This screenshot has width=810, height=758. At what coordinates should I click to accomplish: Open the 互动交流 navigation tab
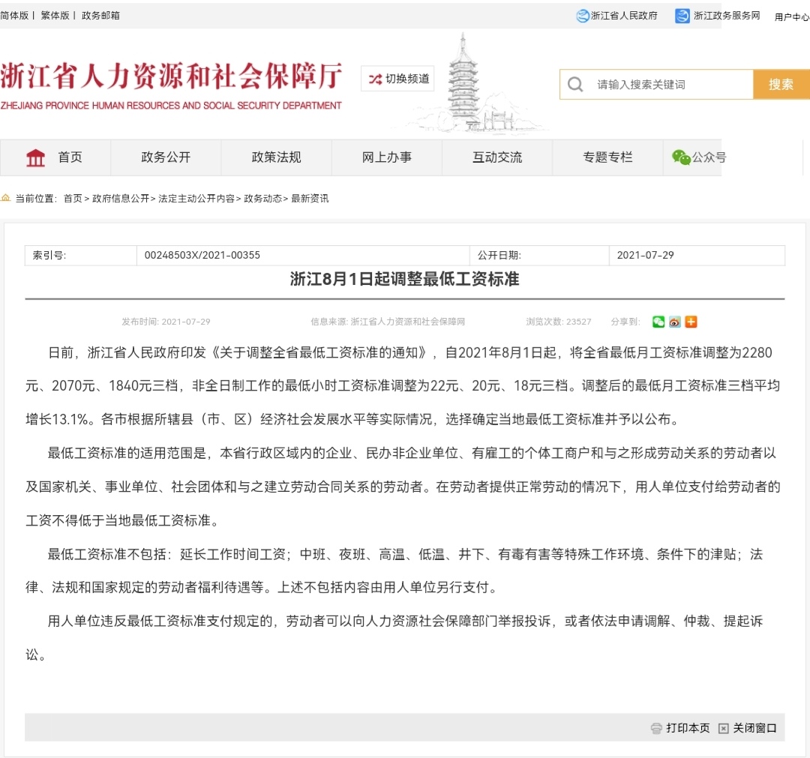[x=497, y=157]
